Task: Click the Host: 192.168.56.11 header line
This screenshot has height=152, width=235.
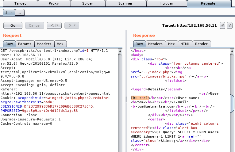Action: coord(21,55)
